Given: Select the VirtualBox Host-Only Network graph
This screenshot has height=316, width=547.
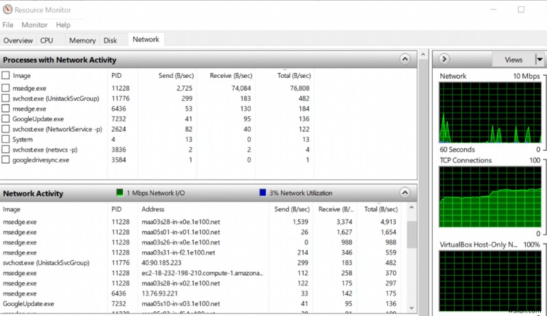Looking at the screenshot, I should (490, 281).
